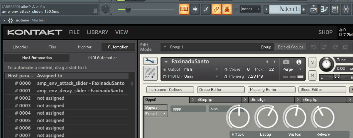Click the SHOP link in Kontakt
Viewport: 353px width, 138px height.
[x=325, y=32]
